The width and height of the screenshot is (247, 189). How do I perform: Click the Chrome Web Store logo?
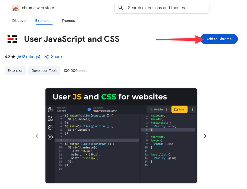click(x=16, y=8)
